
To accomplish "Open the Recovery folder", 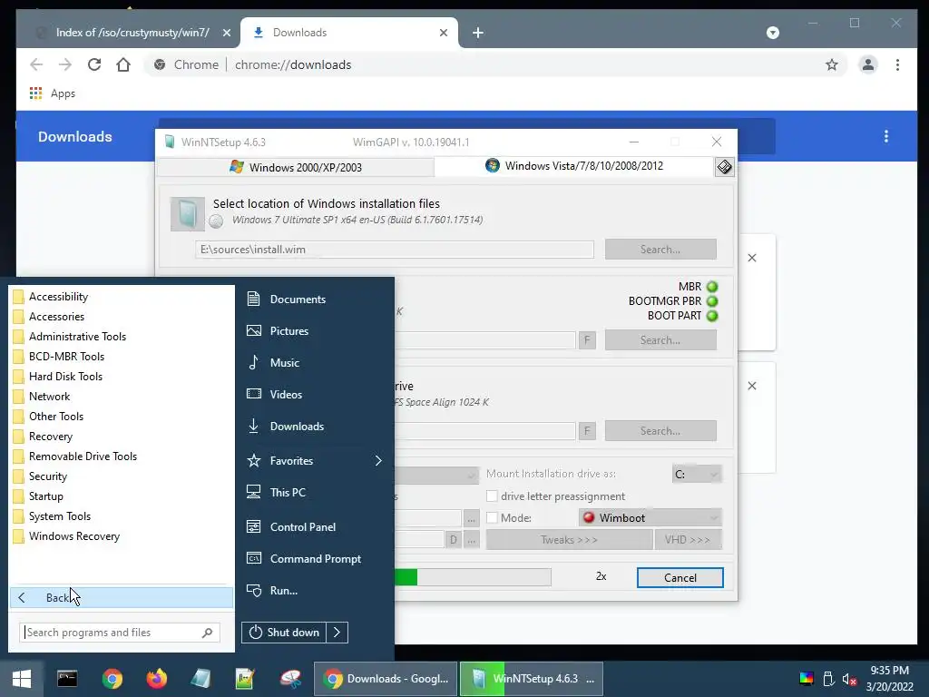I will click(51, 437).
